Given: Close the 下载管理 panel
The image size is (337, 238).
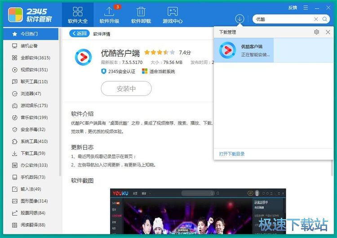Looking at the screenshot, I should click(328, 32).
